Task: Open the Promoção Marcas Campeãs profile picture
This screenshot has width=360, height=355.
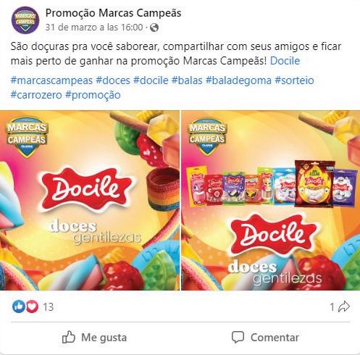Action: 25,20
